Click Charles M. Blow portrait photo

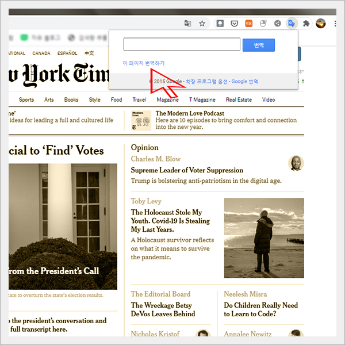point(296,163)
